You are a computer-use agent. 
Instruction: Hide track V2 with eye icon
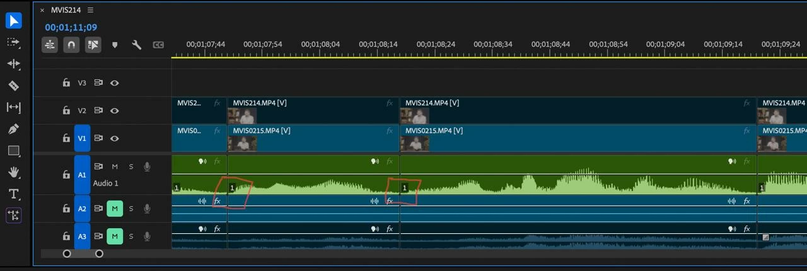(x=115, y=110)
